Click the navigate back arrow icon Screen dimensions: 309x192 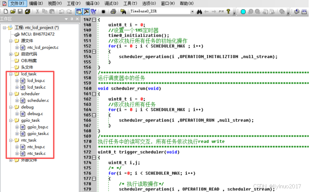pyautogui.click(x=206, y=12)
